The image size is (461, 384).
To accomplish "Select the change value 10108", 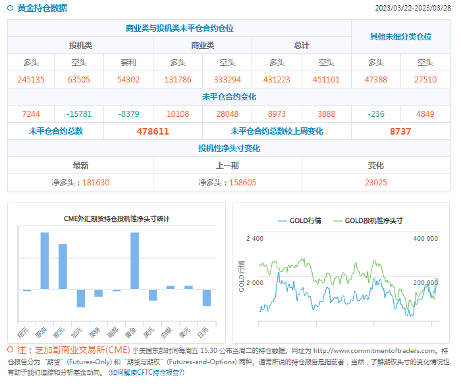I will click(178, 114).
